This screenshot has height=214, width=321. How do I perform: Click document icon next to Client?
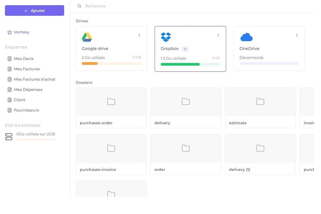tap(9, 100)
